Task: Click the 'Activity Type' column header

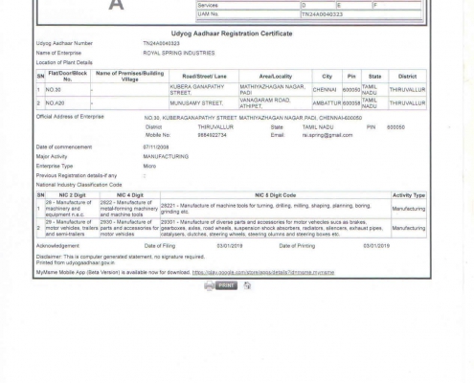Action: (409, 195)
